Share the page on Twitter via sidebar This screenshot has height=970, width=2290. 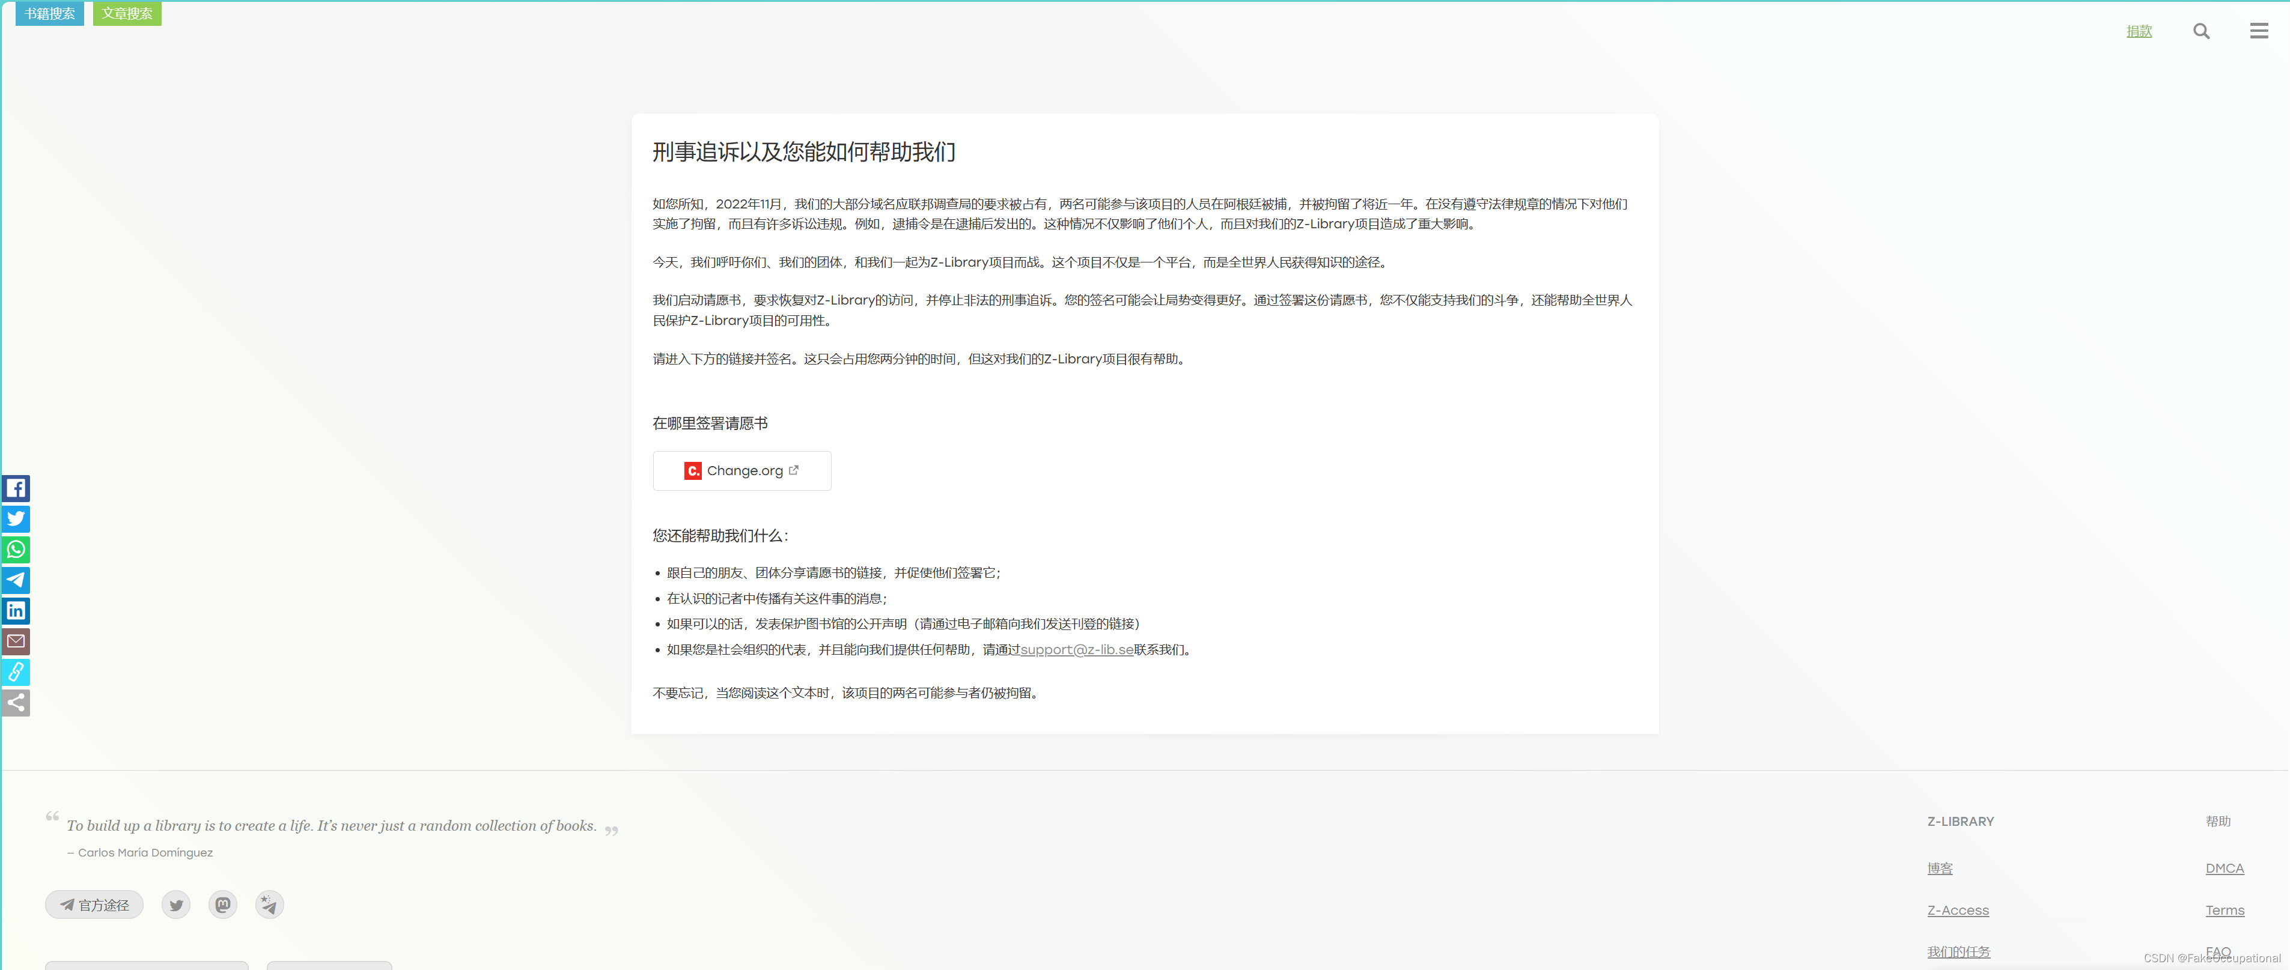[15, 519]
